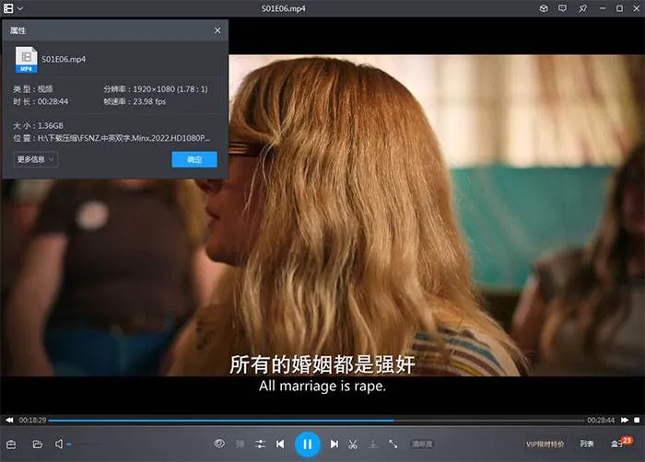Click the S01E06.mp4 filename in properties
Image resolution: width=645 pixels, height=462 pixels.
click(64, 60)
